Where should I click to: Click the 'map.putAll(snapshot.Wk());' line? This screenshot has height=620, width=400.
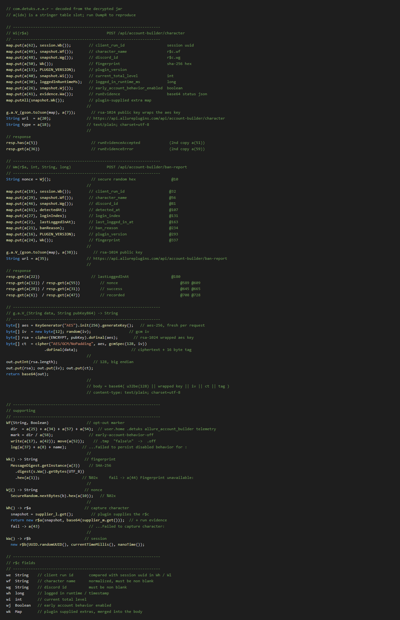coord(35,100)
